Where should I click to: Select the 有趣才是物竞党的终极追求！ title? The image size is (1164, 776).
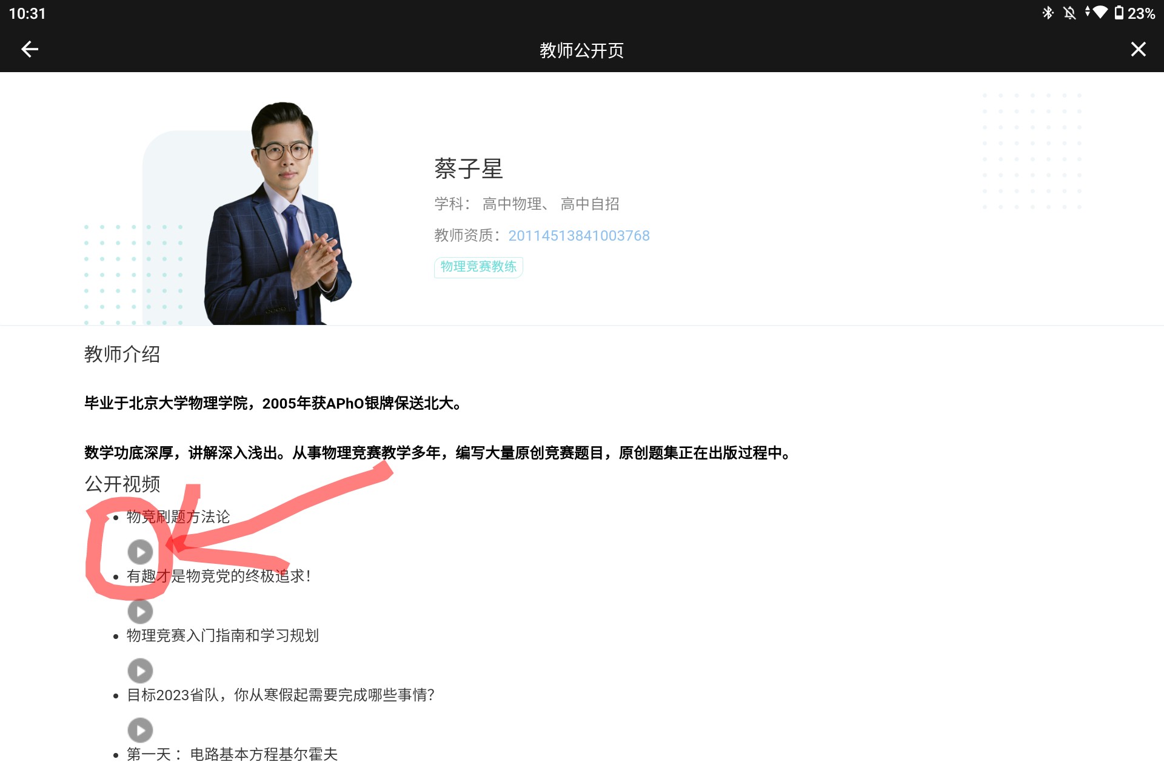[219, 576]
